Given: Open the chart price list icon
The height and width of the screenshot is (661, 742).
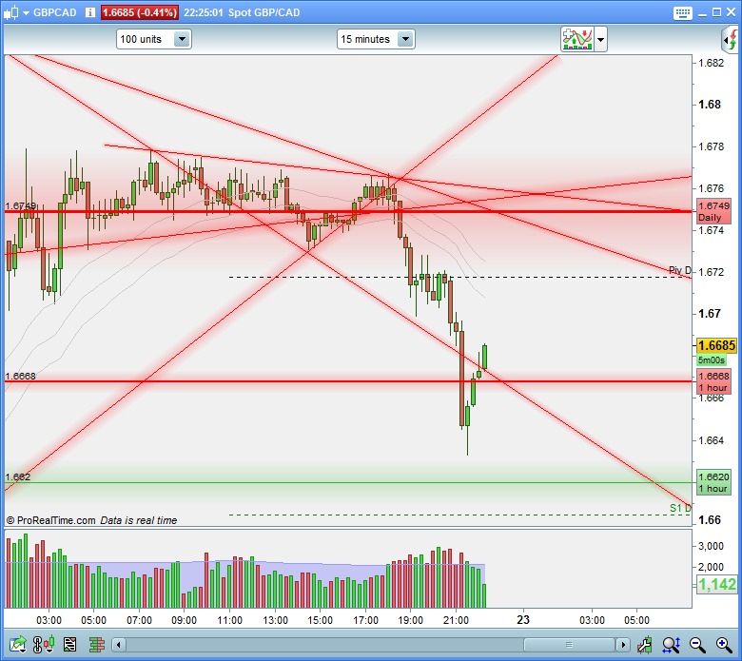Looking at the screenshot, I should [x=69, y=645].
